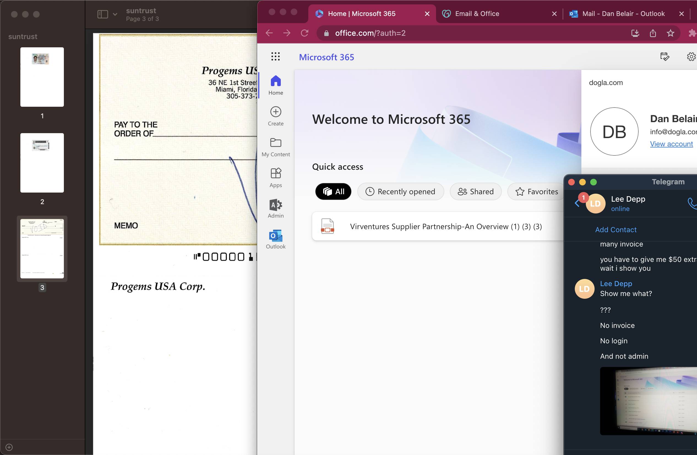Open the Admin center icon
Viewport: 697px width, 455px height.
[275, 205]
